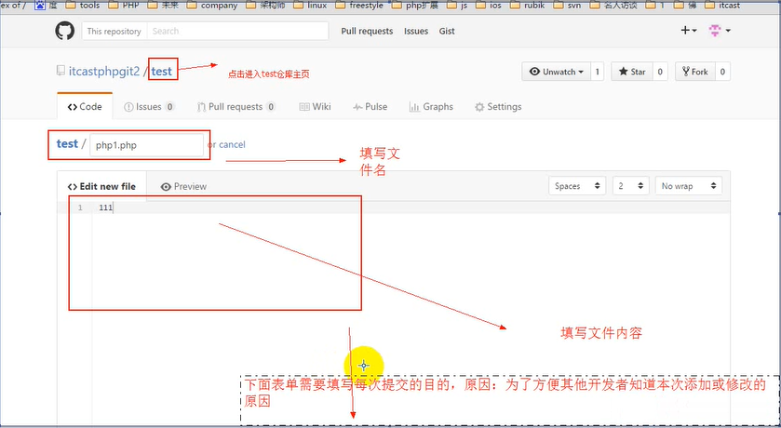Click the star icon in Star button
781x428 pixels.
pyautogui.click(x=623, y=72)
